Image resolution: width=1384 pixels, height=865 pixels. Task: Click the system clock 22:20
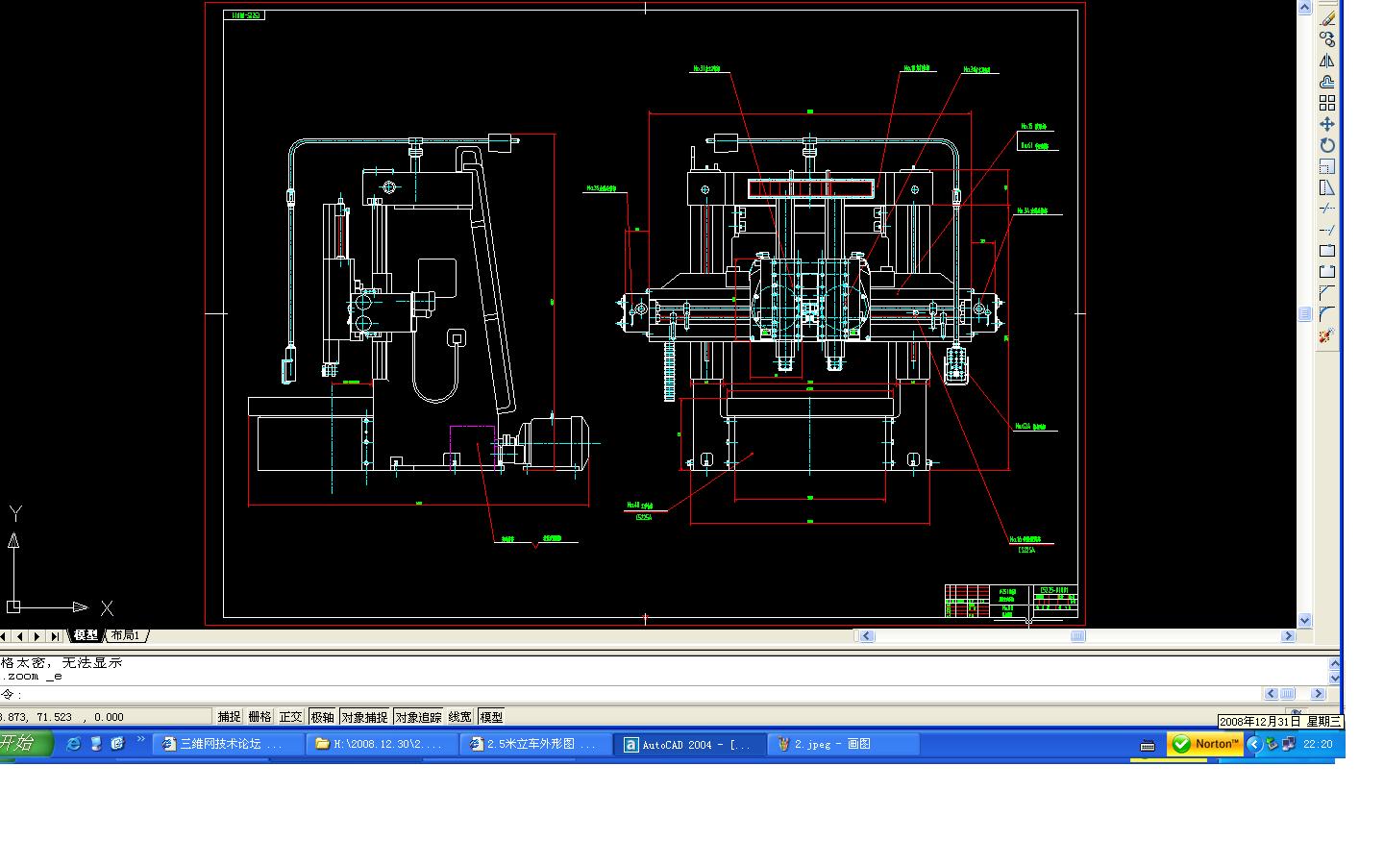[1318, 744]
